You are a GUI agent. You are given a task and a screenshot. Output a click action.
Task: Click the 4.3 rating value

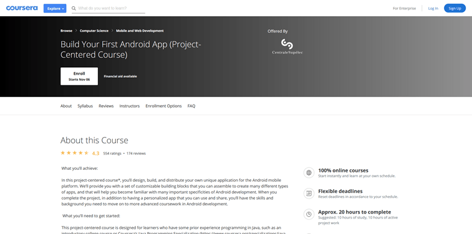(96, 153)
